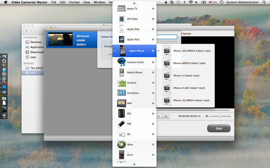The image size is (270, 168).
Task: Click the PSP handheld icon
Action: [122, 124]
